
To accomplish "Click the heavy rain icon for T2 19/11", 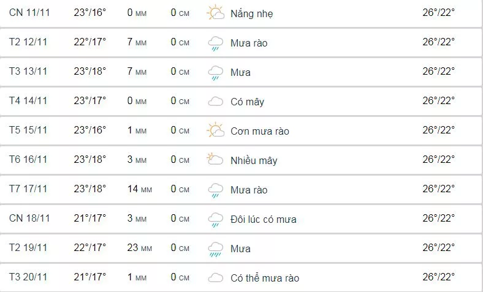I will (215, 249).
